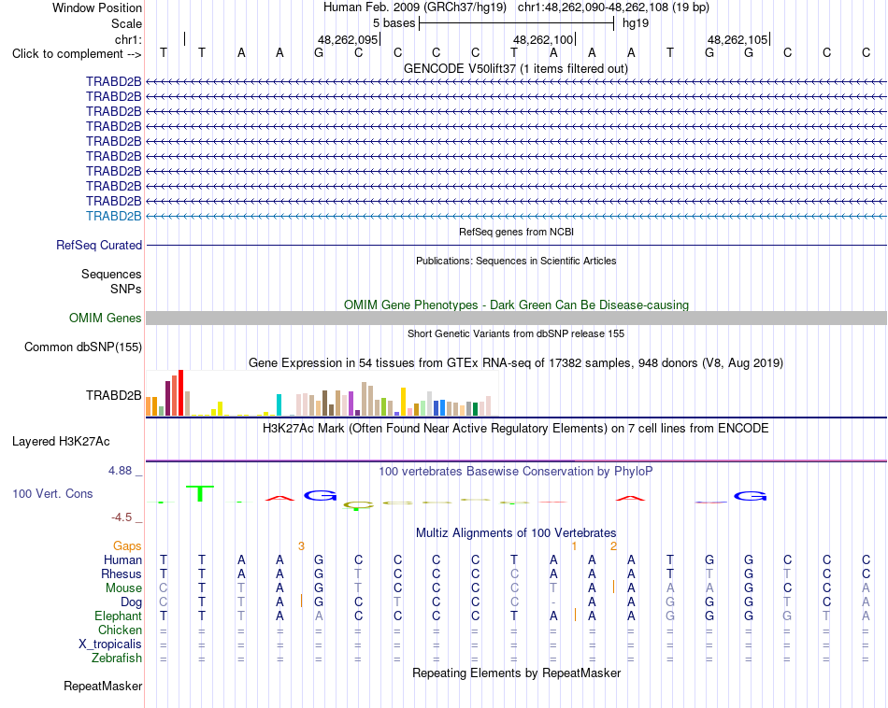Click 'Multiz Alignments of 100 Vertebrates' title
Viewport: 888px width, 708px height.
pos(516,533)
